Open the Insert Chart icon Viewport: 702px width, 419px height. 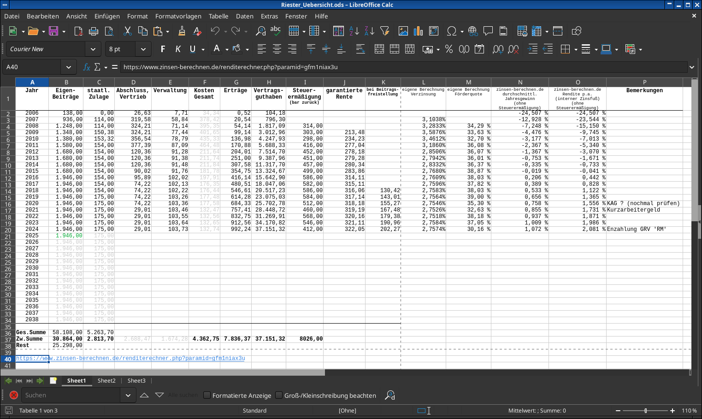(x=418, y=31)
